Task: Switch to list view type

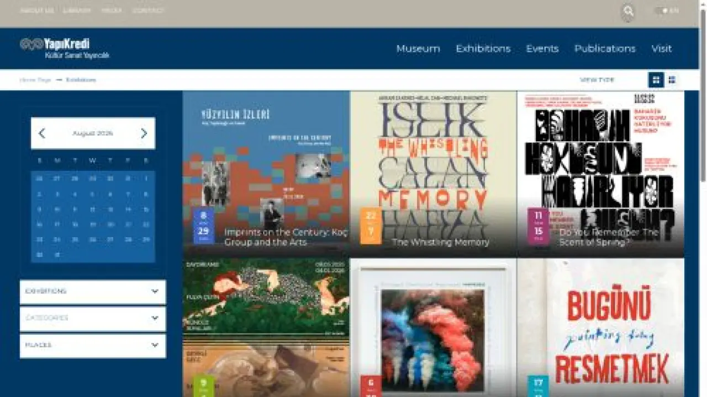Action: tap(672, 80)
